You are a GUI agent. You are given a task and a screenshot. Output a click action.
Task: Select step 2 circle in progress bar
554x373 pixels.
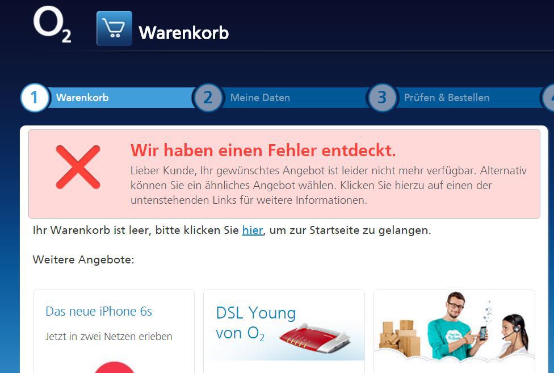click(208, 98)
